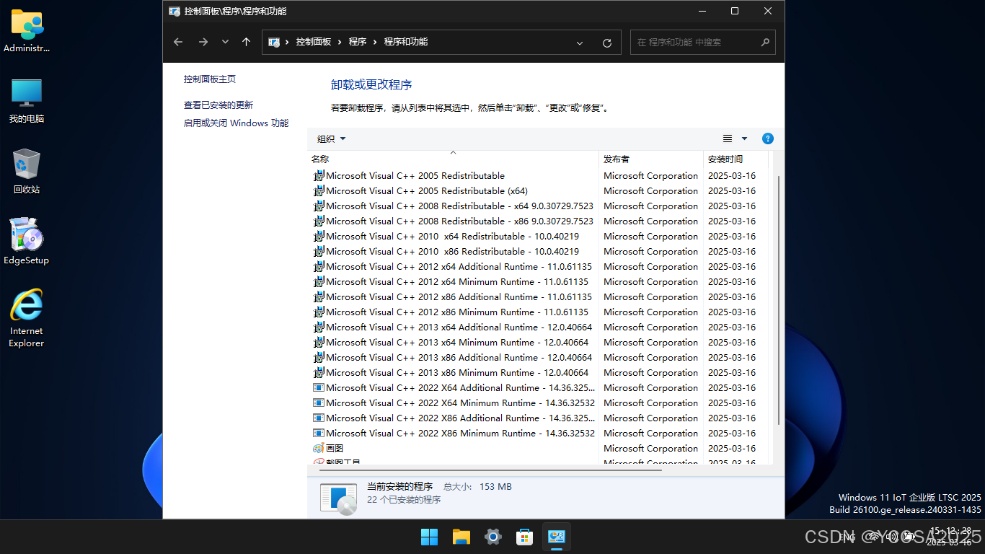Image resolution: width=985 pixels, height=554 pixels.
Task: Select EdgeSetup desktop icon
Action: click(x=27, y=241)
